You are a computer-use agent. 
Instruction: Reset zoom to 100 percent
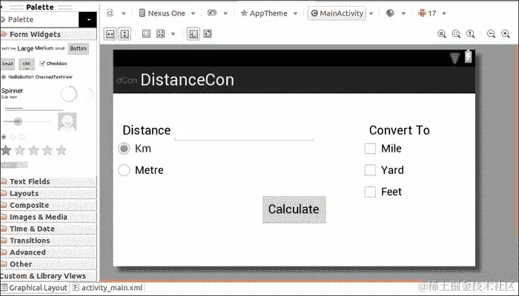pyautogui.click(x=471, y=34)
